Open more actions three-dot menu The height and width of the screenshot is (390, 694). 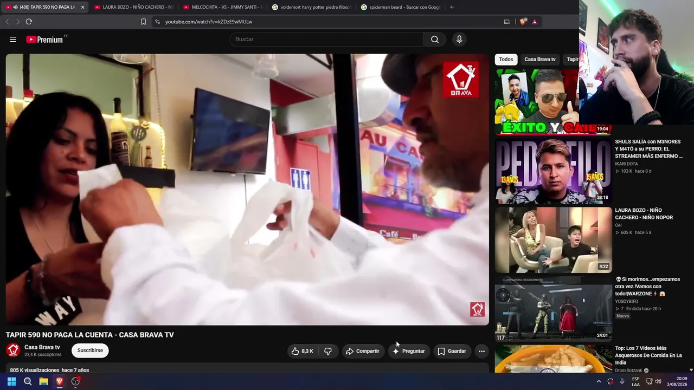[x=481, y=351]
